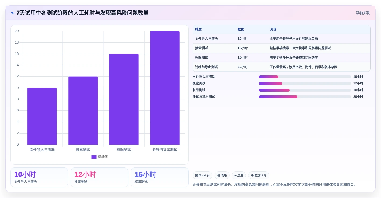Click the 16小时 cell in the table
The width and height of the screenshot is (381, 198).
[x=243, y=58]
